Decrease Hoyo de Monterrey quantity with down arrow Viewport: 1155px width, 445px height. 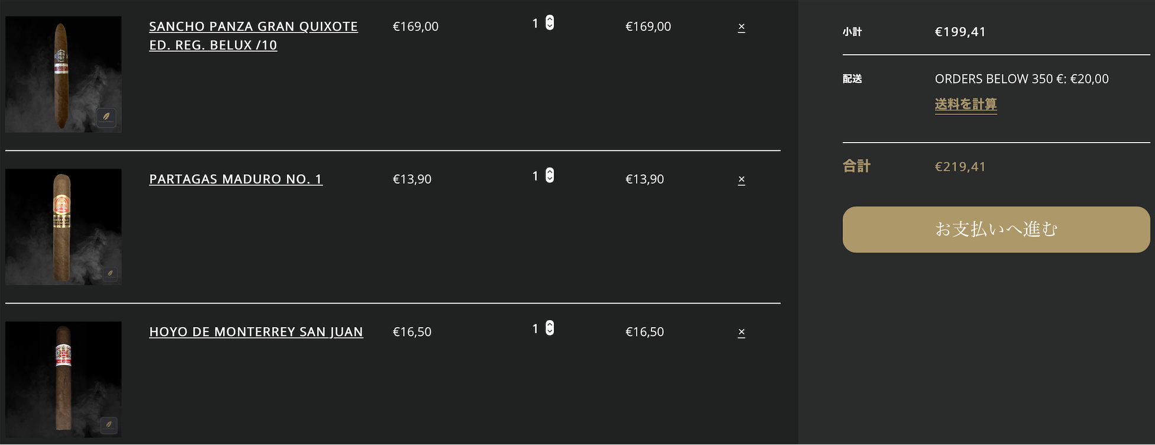[550, 331]
